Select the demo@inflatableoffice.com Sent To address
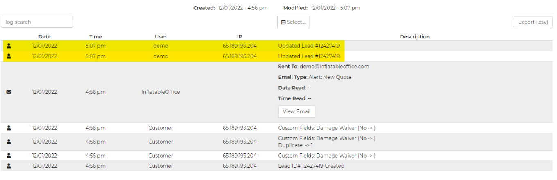Screen dimensions: 557x180 (x=335, y=67)
